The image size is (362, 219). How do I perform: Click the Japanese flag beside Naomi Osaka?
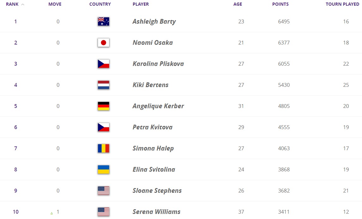coord(103,43)
